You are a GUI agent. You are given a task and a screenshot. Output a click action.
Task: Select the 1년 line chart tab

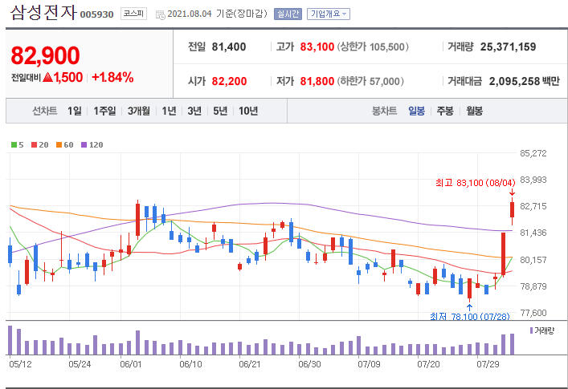tap(169, 111)
